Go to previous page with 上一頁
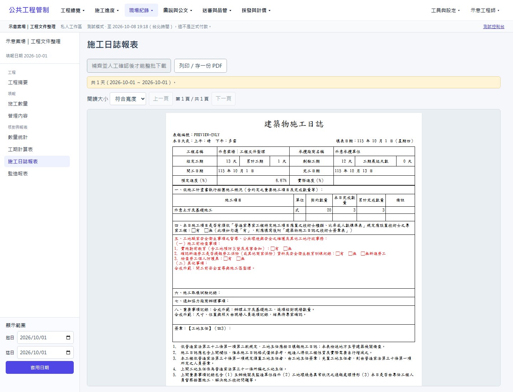The width and height of the screenshot is (513, 392). click(x=161, y=99)
